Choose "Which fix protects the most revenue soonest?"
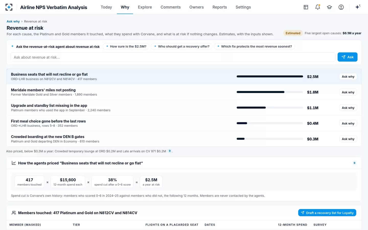 254,47
